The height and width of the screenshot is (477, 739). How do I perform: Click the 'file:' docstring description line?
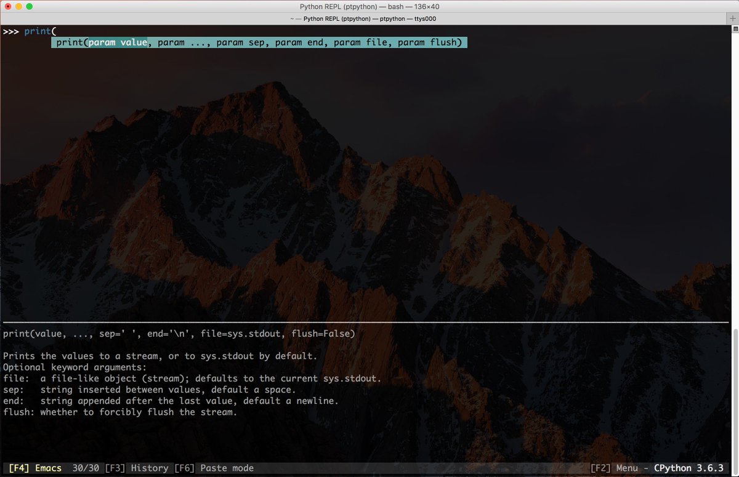point(192,378)
